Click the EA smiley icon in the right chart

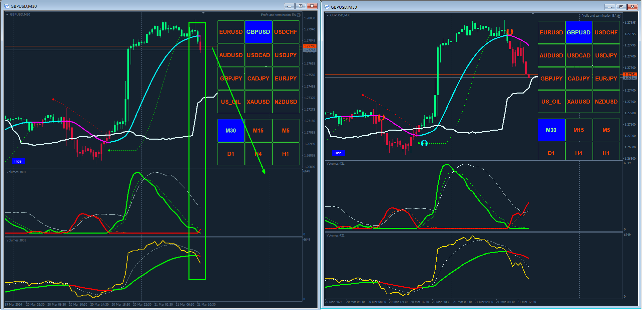pyautogui.click(x=619, y=16)
